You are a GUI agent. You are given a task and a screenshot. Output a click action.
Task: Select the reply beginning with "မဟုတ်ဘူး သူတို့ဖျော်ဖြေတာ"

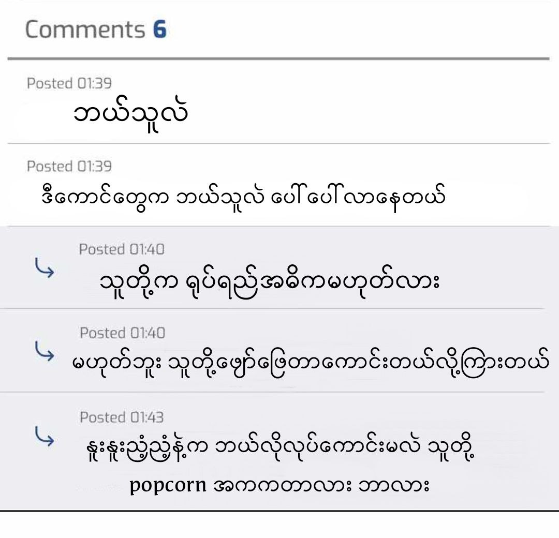310,363
